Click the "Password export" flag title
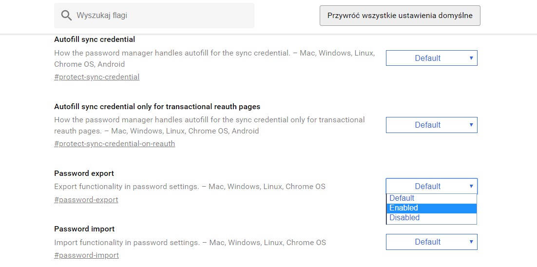The width and height of the screenshot is (537, 267). click(84, 173)
